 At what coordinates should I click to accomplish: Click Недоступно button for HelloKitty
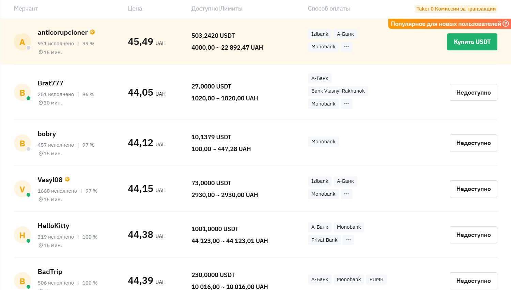pyautogui.click(x=474, y=235)
